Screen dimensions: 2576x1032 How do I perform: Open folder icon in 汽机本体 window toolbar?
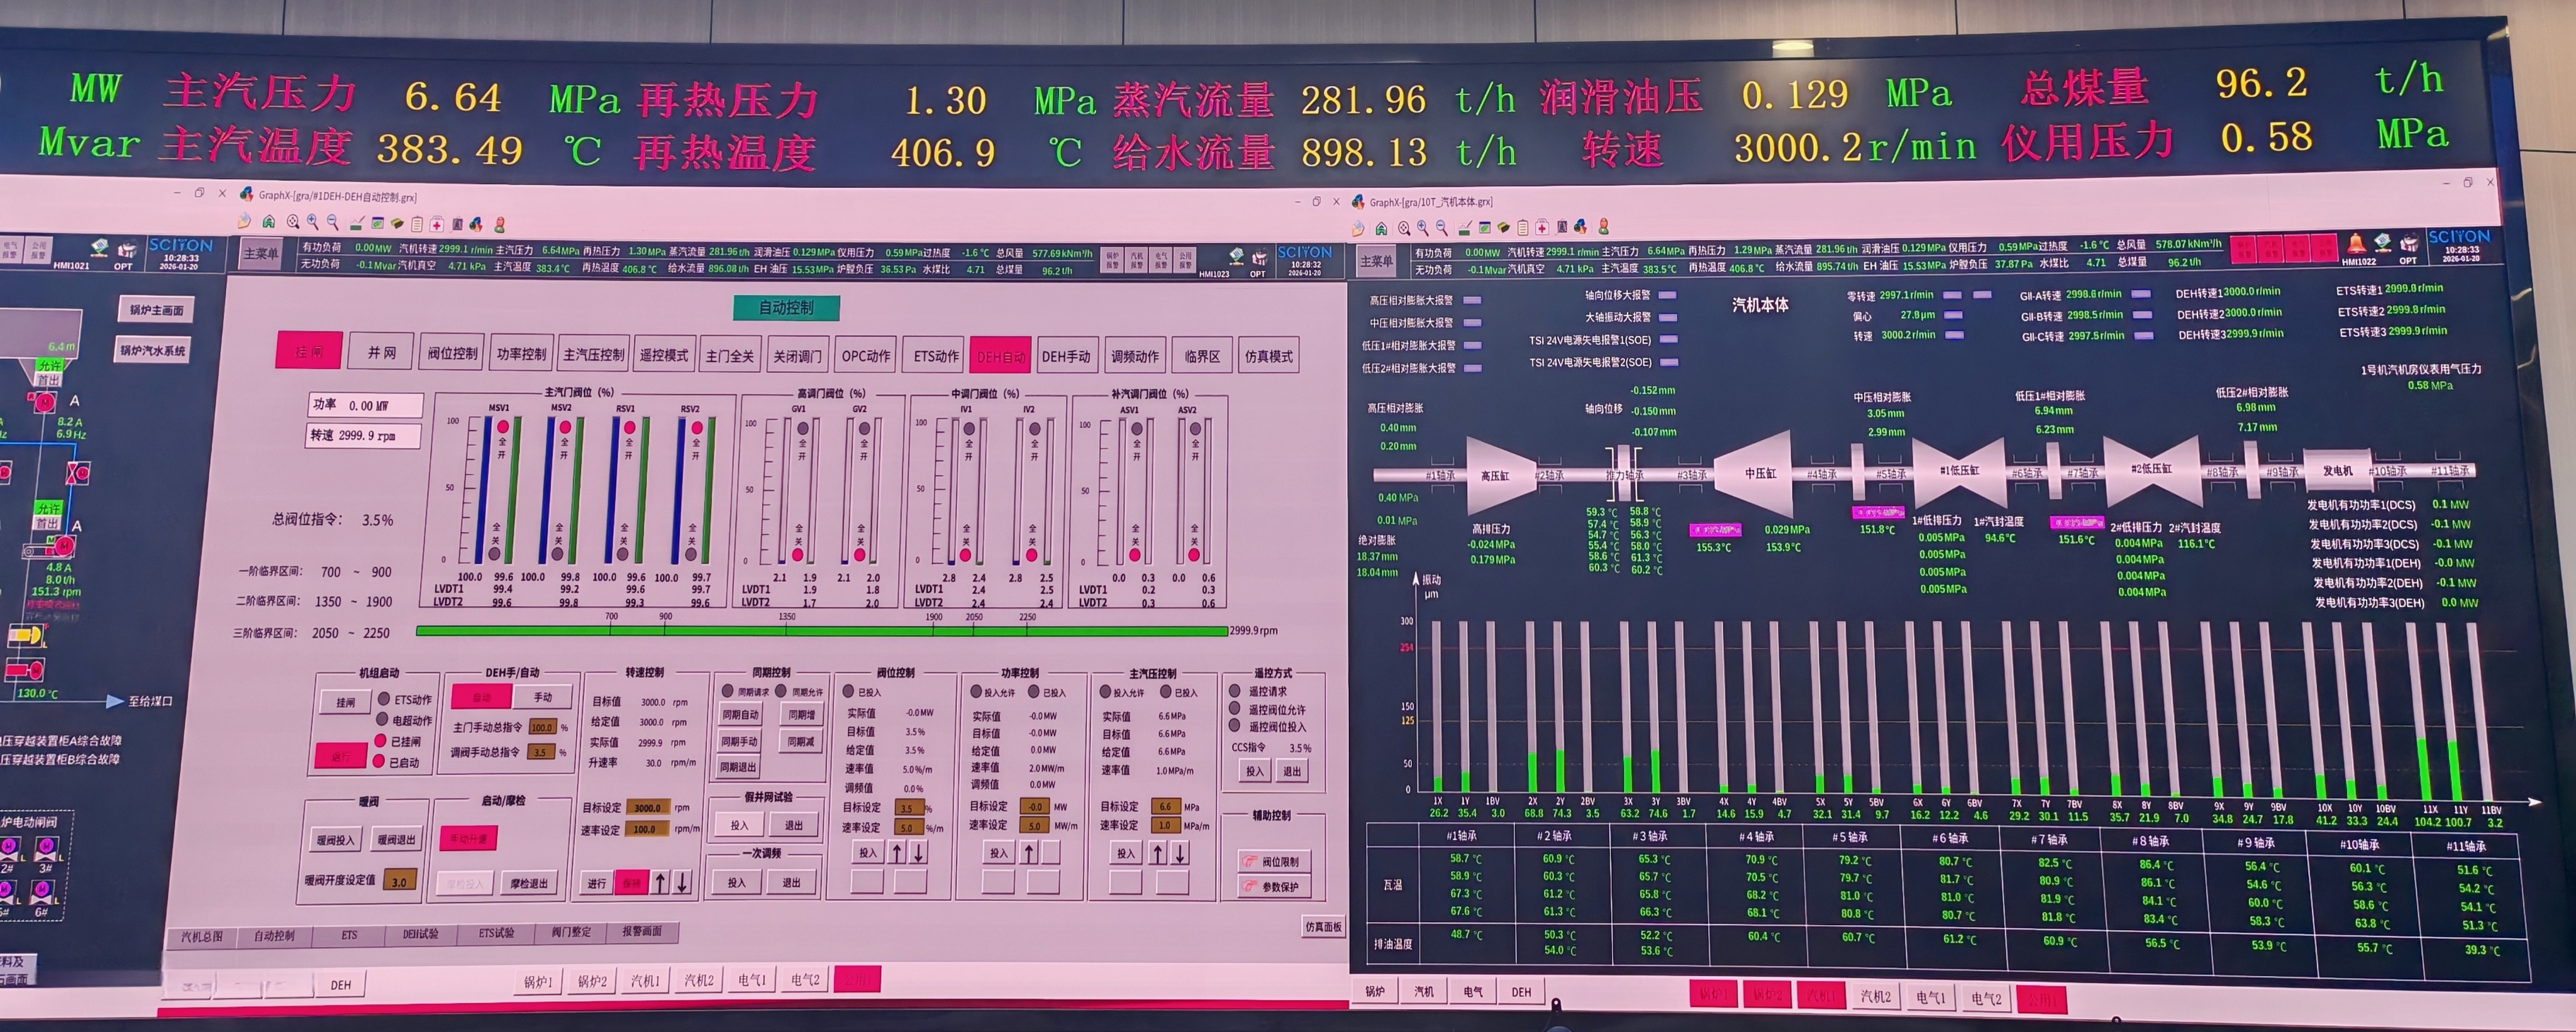[x=1359, y=229]
